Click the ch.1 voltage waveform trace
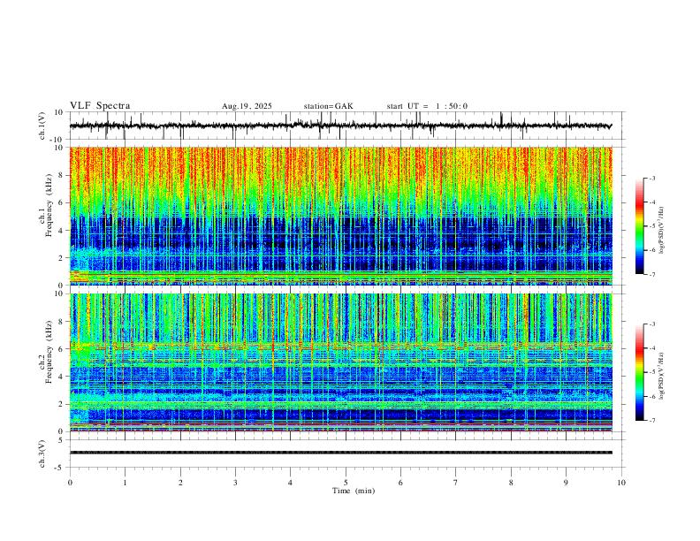700x541 pixels. pyautogui.click(x=340, y=126)
